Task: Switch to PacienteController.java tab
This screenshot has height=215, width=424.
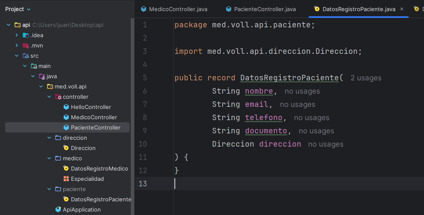Action: point(261,9)
